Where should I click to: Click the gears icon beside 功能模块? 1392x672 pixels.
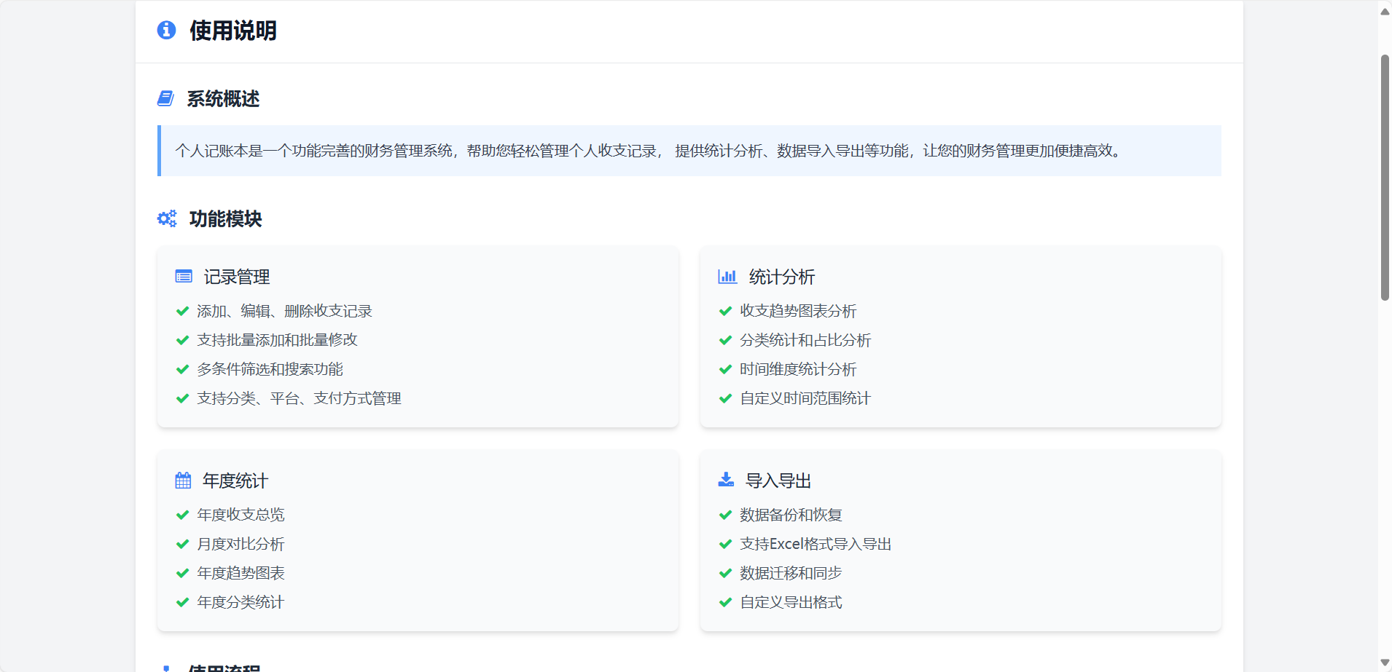tap(167, 218)
